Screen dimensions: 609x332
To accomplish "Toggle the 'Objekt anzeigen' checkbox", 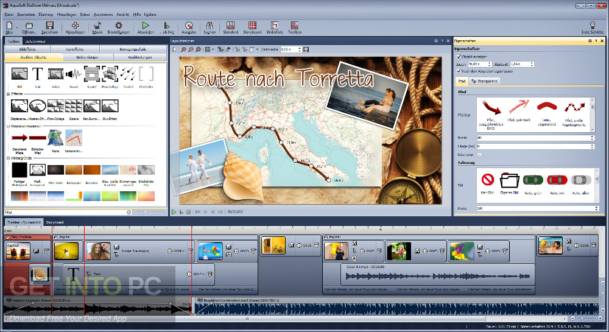I will pyautogui.click(x=459, y=57).
